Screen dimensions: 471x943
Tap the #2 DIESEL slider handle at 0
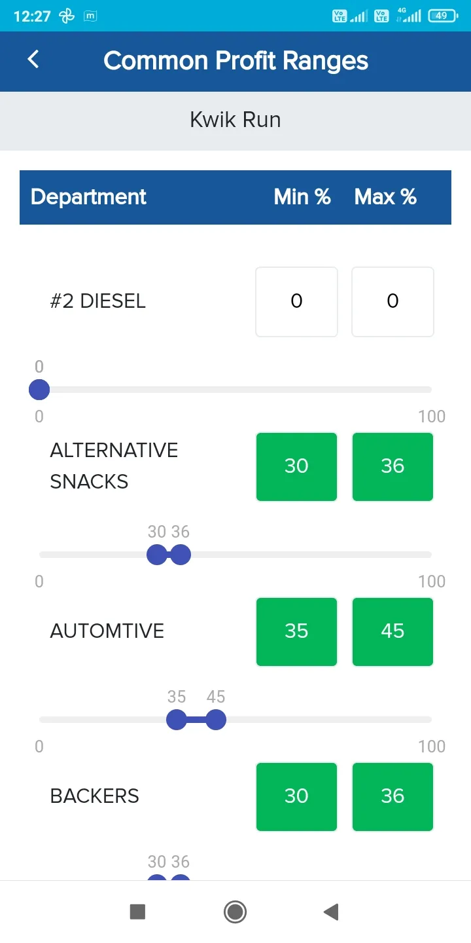point(39,389)
